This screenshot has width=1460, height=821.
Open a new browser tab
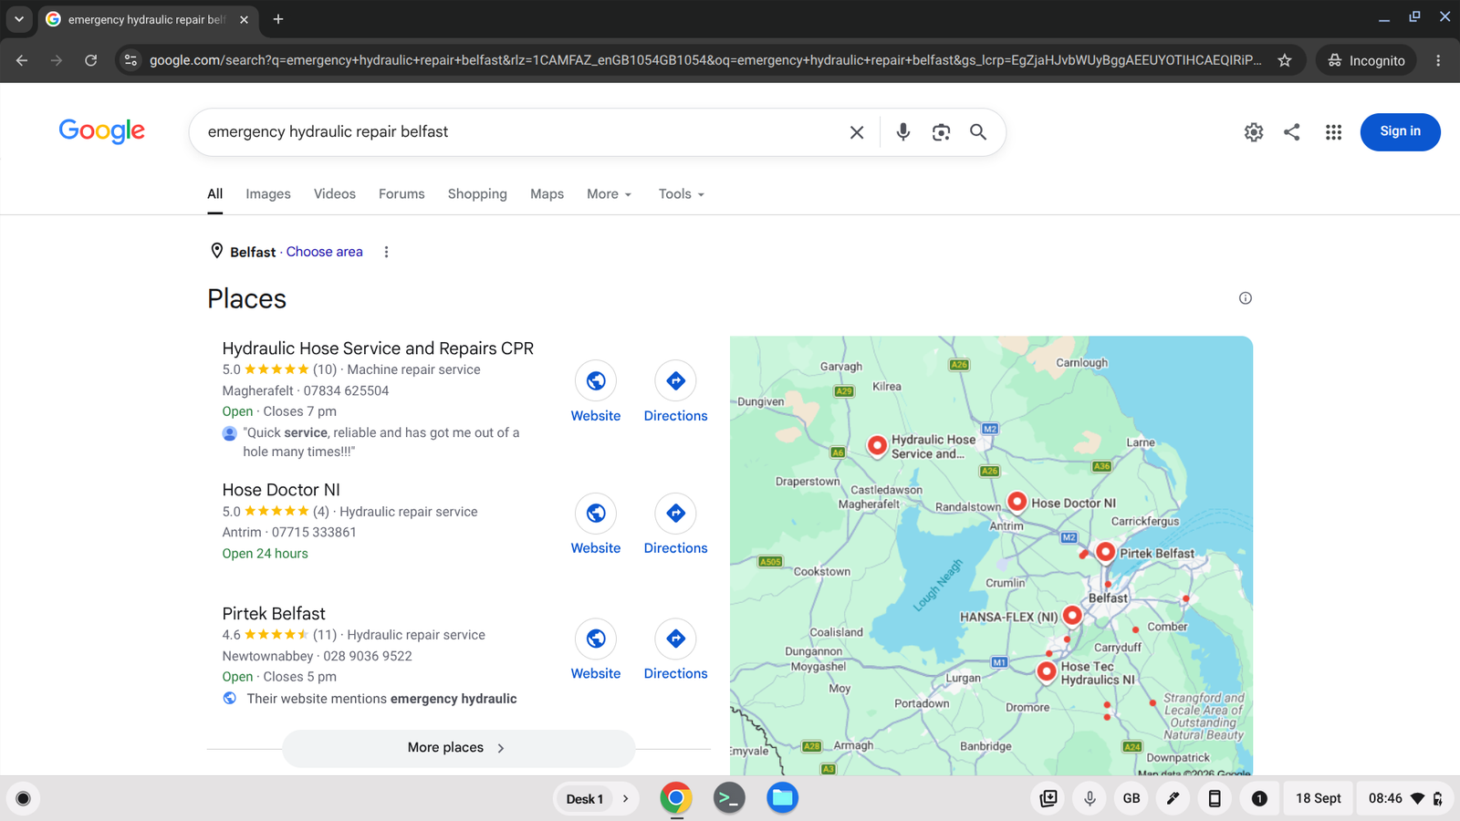[278, 19]
